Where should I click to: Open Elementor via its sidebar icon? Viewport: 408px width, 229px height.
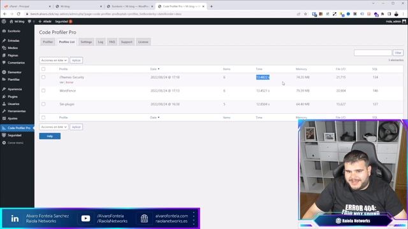[4, 72]
